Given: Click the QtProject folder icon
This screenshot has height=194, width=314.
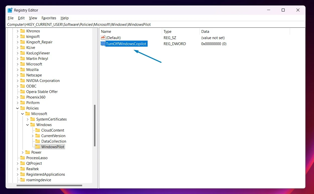Looking at the screenshot, I should coord(23,163).
